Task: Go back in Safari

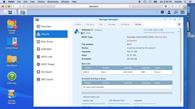Action: tap(14, 6)
